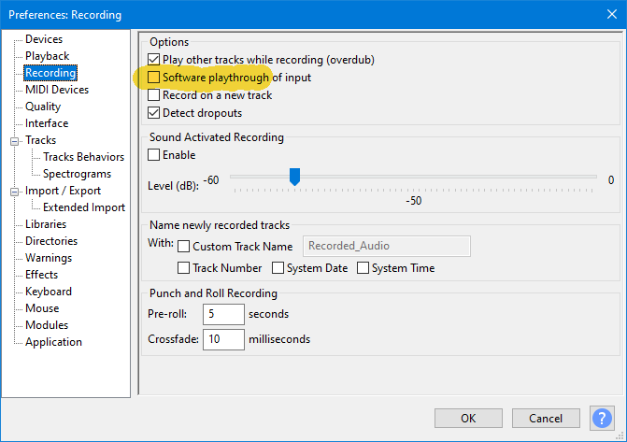Toggle Record on a new track
The width and height of the screenshot is (627, 442).
pyautogui.click(x=155, y=95)
